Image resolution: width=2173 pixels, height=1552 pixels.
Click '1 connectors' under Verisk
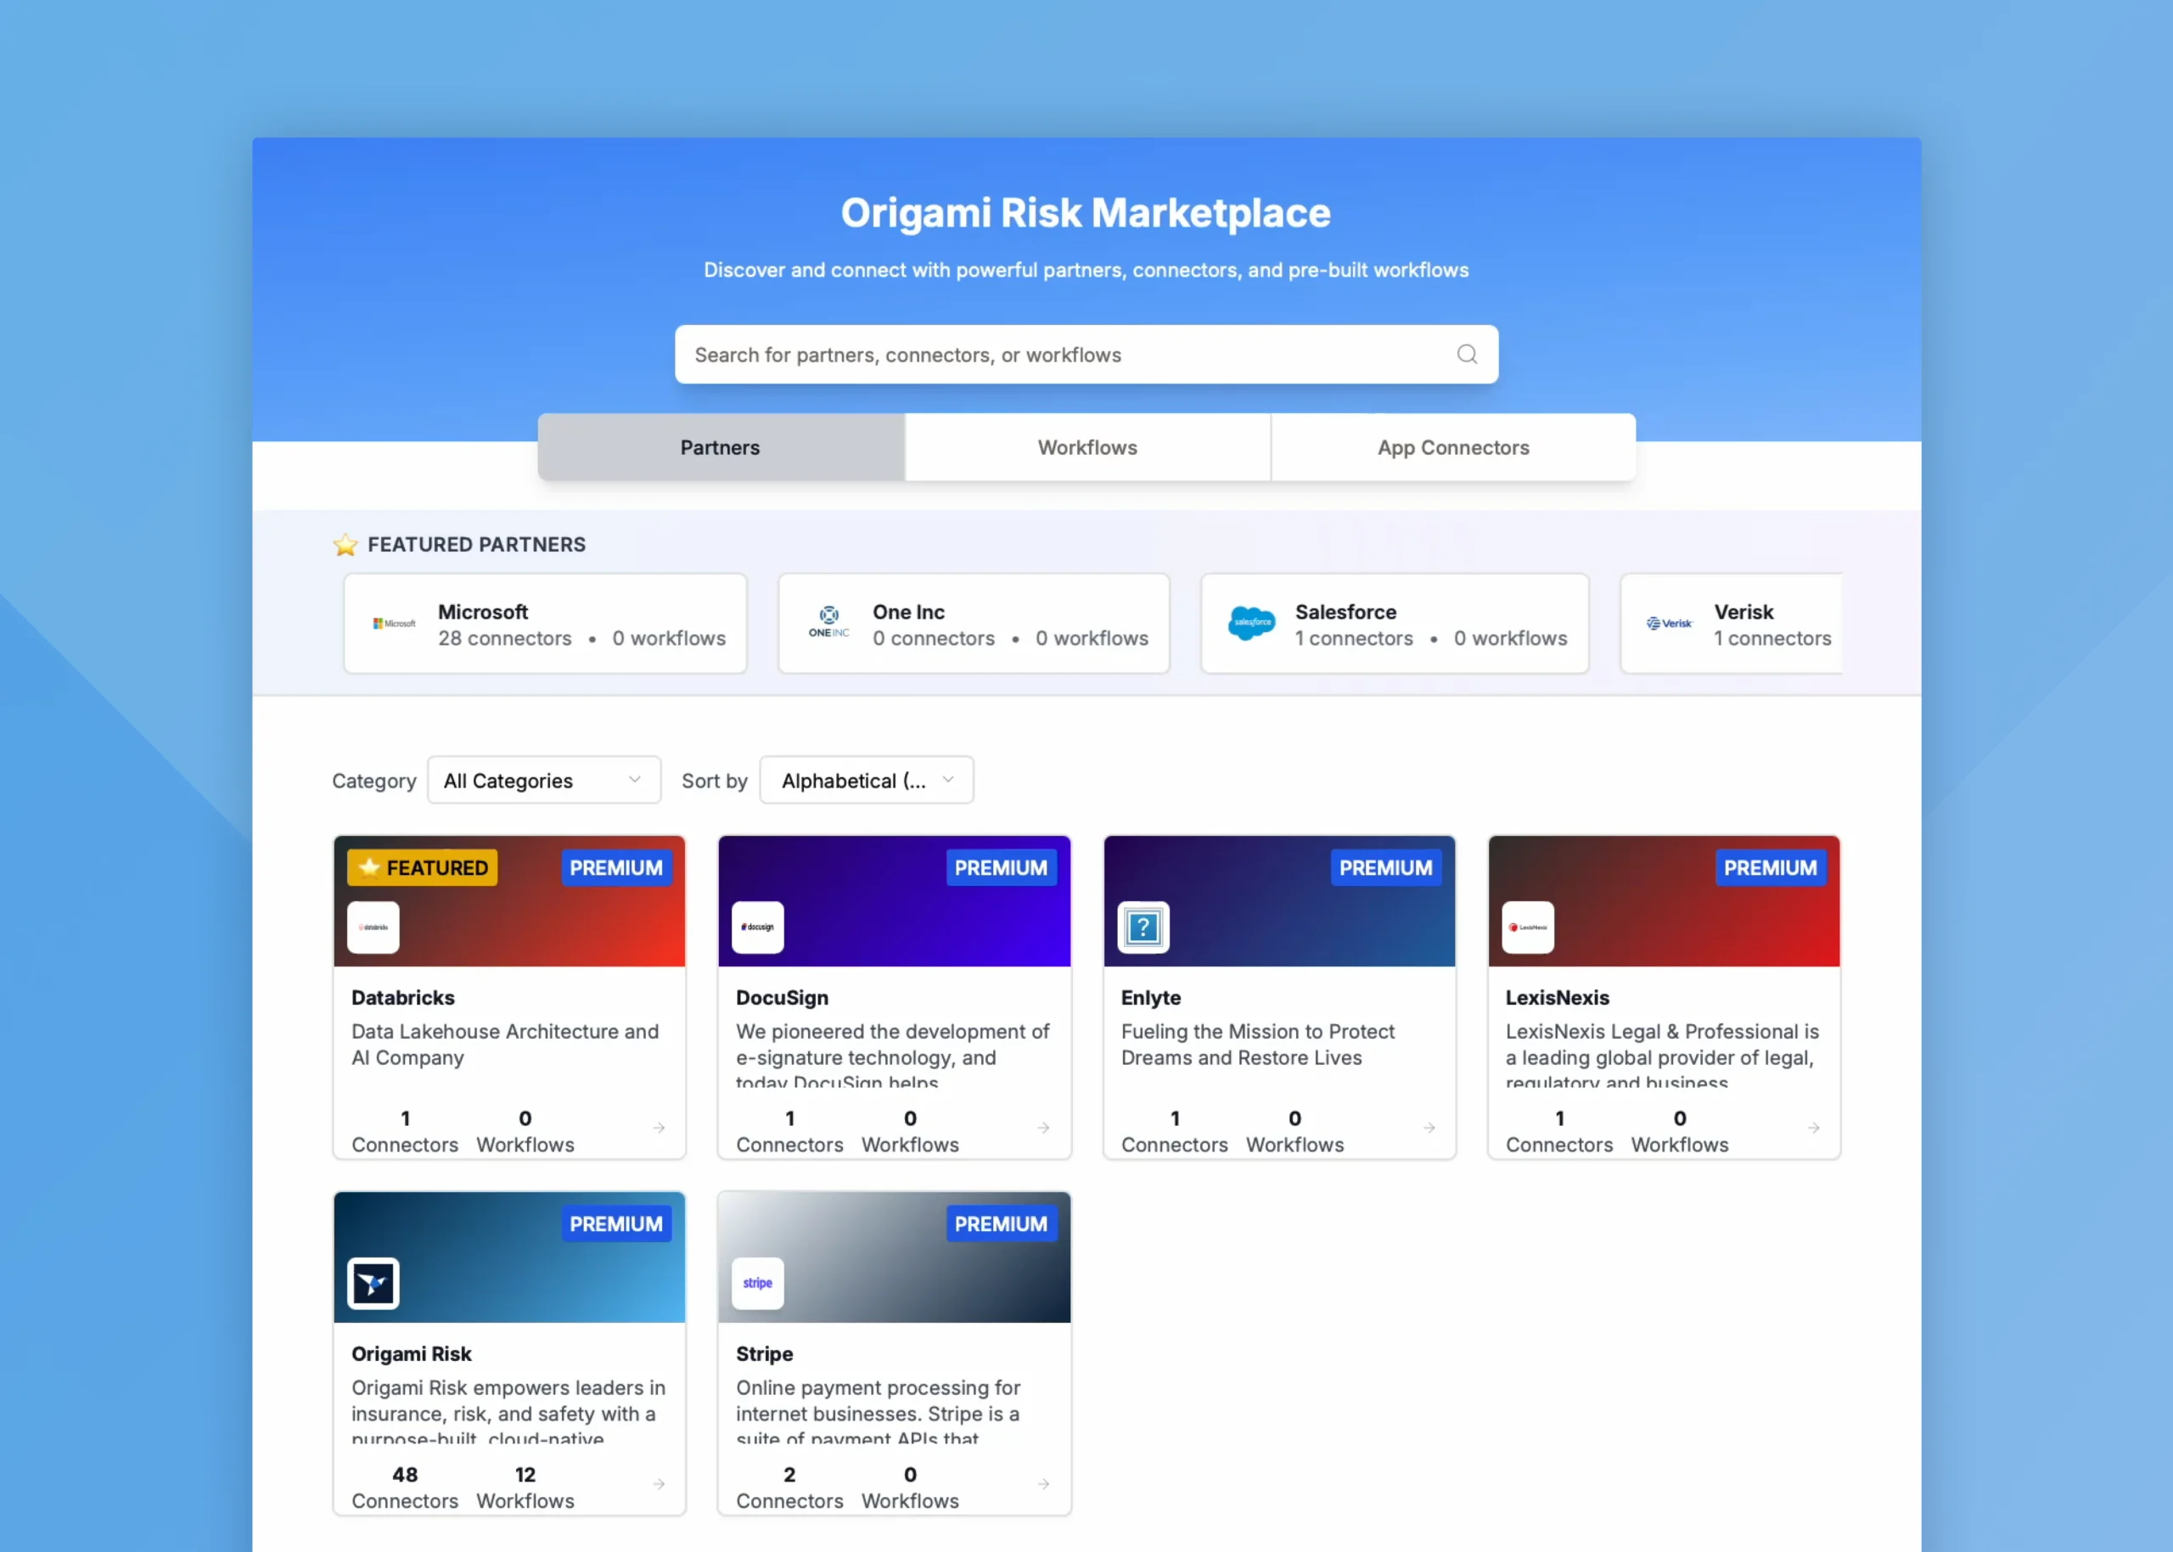tap(1772, 638)
